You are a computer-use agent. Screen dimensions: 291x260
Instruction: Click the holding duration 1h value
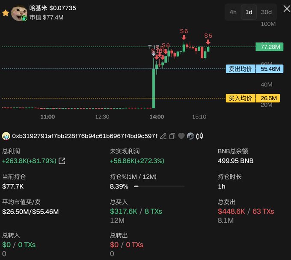click(222, 186)
